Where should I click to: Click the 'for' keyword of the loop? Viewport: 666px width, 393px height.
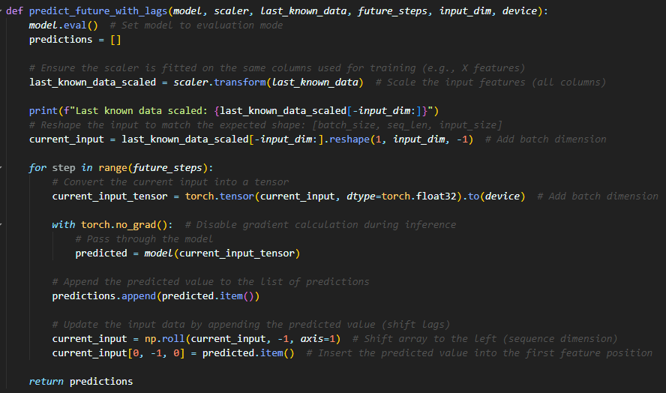click(37, 168)
